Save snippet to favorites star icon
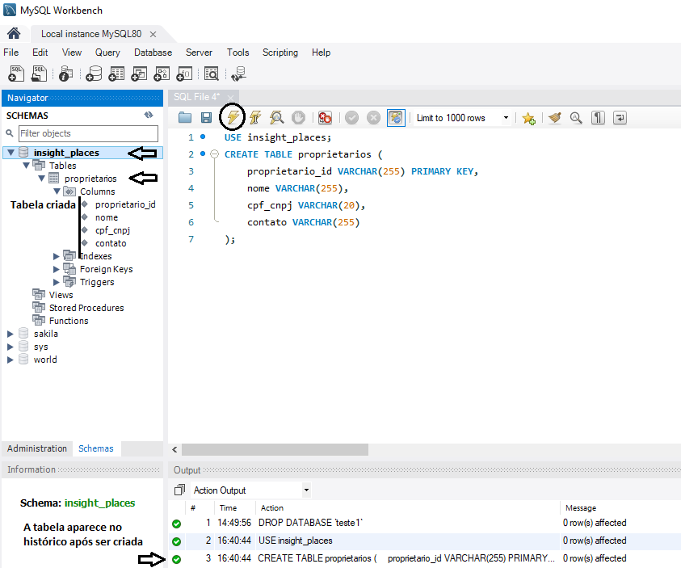The width and height of the screenshot is (681, 568). coord(528,118)
